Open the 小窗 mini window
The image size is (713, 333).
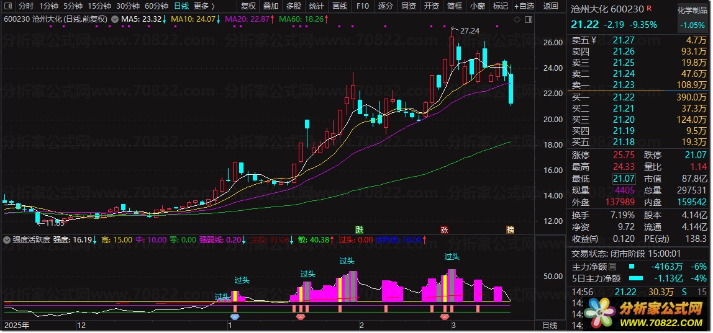[x=477, y=6]
